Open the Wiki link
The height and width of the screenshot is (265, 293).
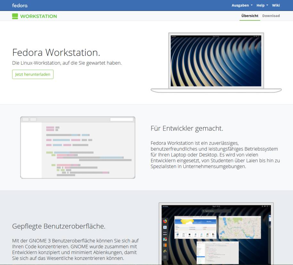pyautogui.click(x=276, y=5)
